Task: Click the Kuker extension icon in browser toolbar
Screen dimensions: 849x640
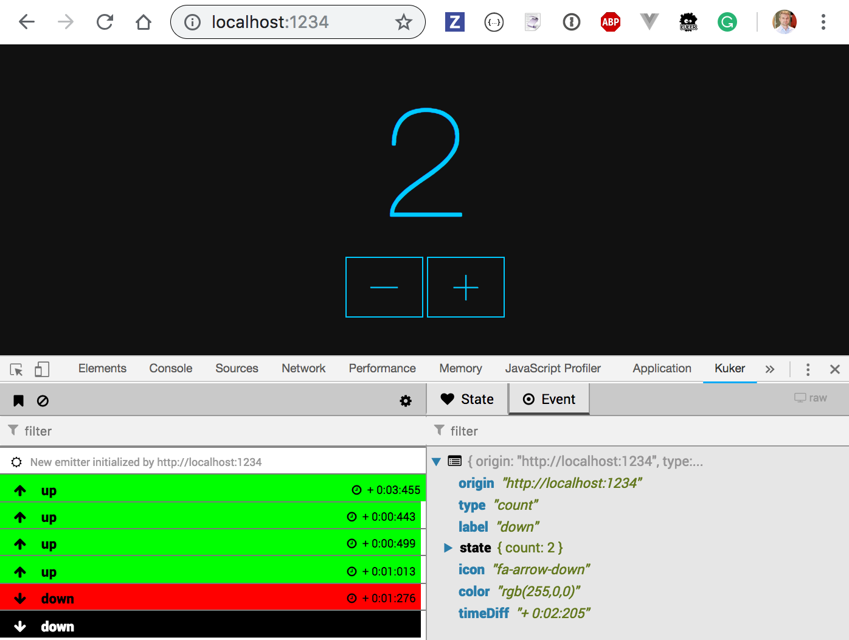Action: [688, 23]
